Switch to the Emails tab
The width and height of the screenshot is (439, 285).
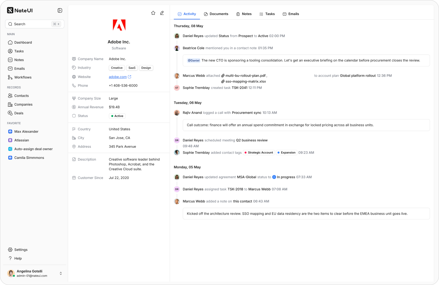[291, 14]
